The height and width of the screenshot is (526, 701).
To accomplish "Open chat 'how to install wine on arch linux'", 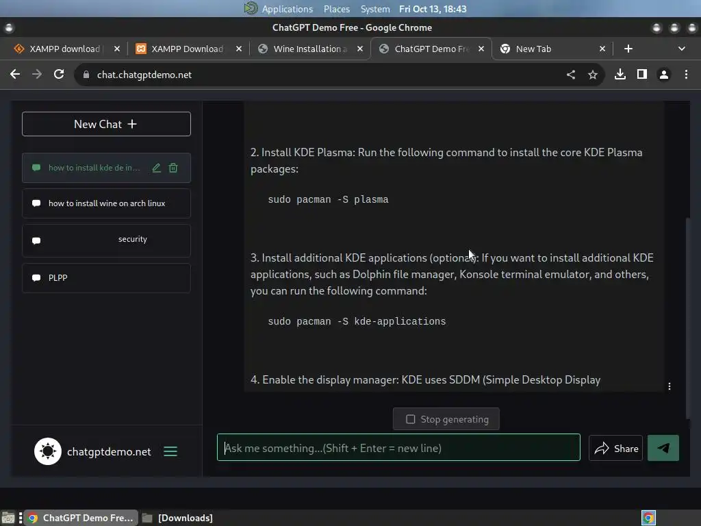I will (106, 203).
